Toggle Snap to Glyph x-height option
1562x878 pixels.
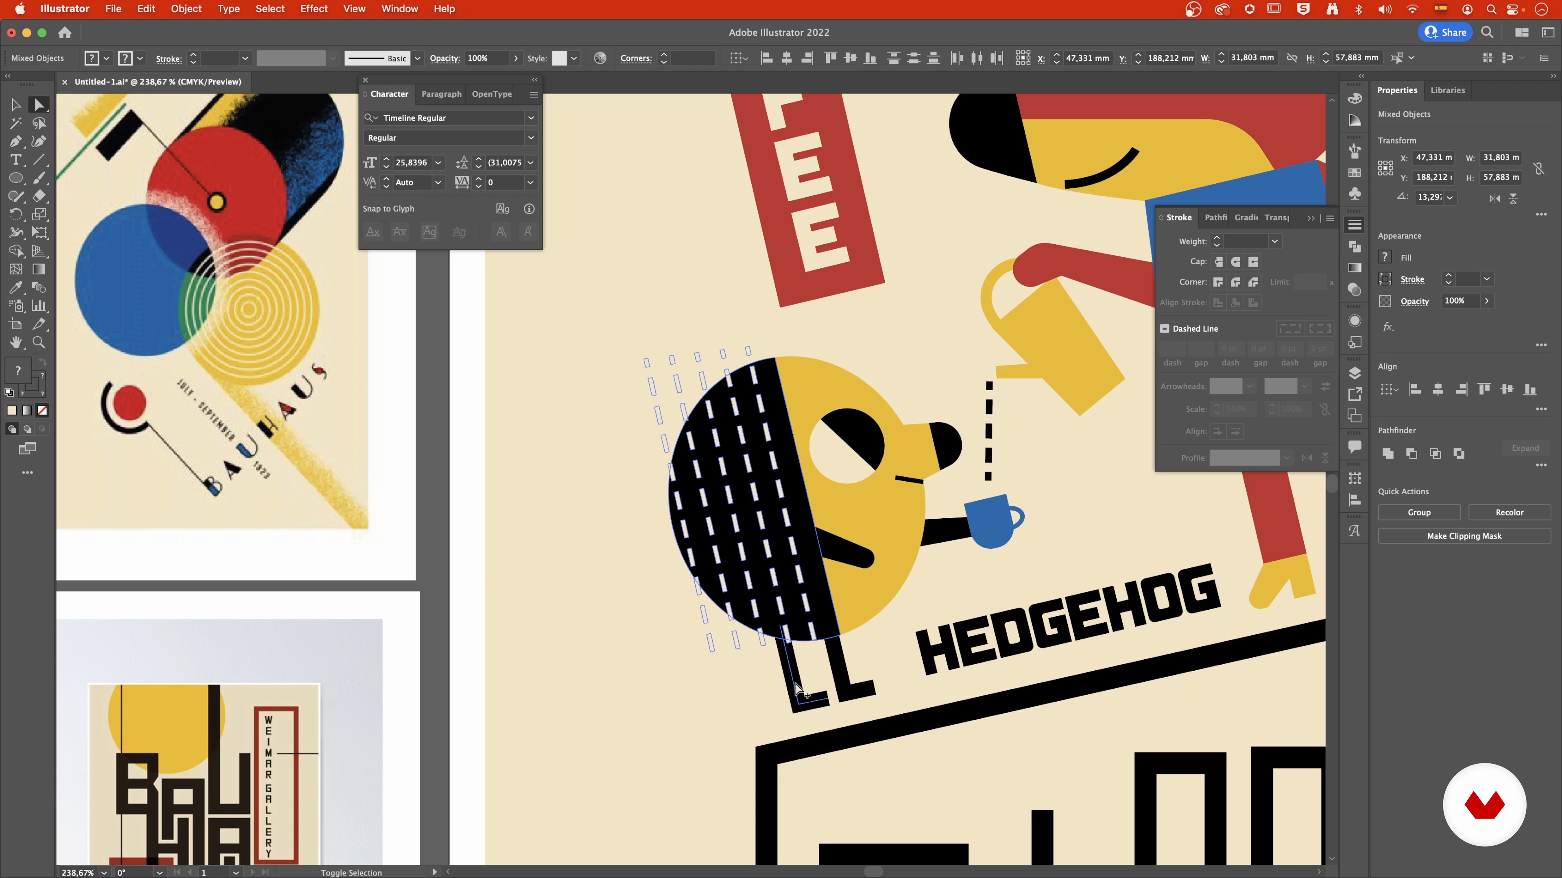click(x=399, y=232)
